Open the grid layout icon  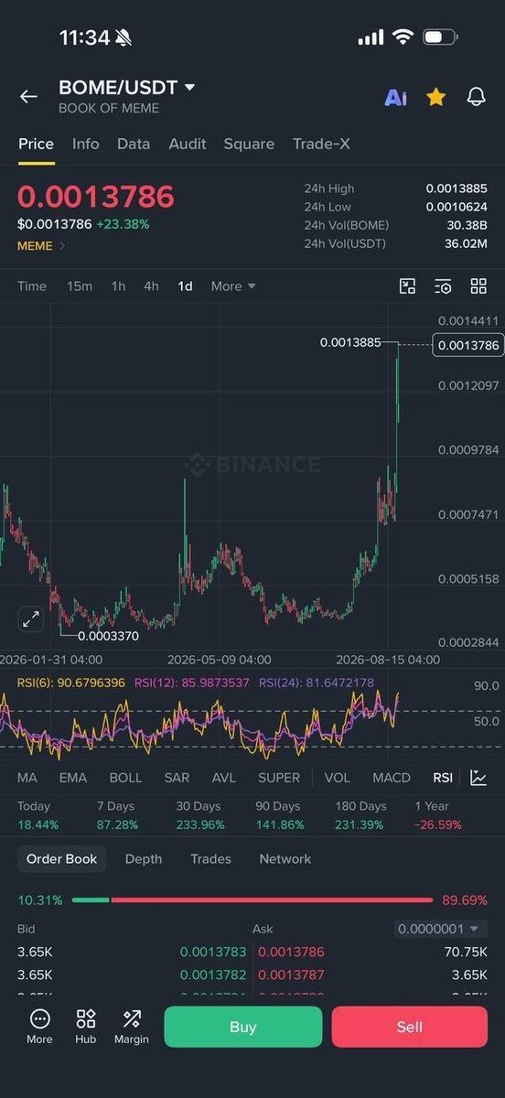point(478,286)
